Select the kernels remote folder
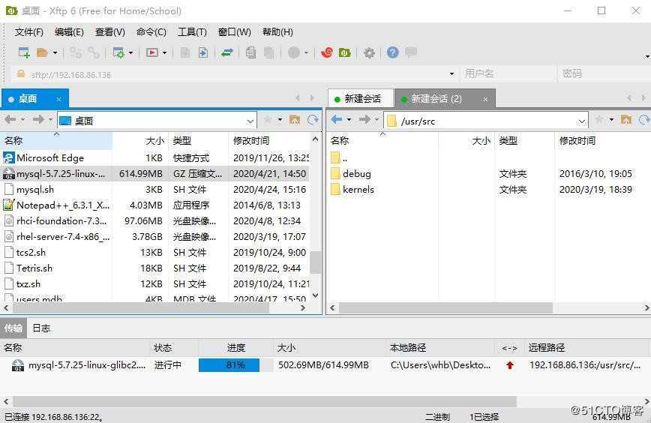651x423 pixels. pos(352,190)
